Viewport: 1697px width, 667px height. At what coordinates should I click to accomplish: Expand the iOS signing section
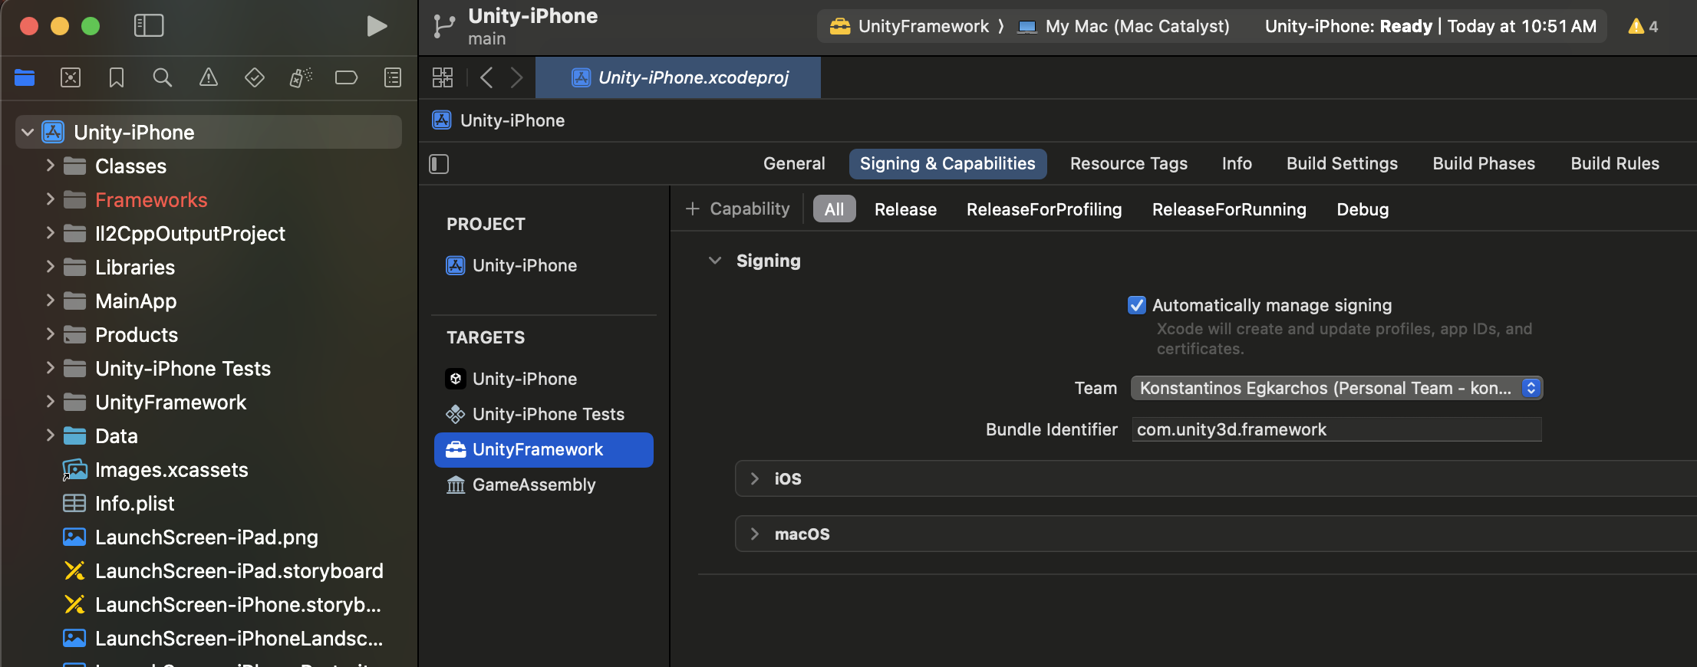[755, 478]
